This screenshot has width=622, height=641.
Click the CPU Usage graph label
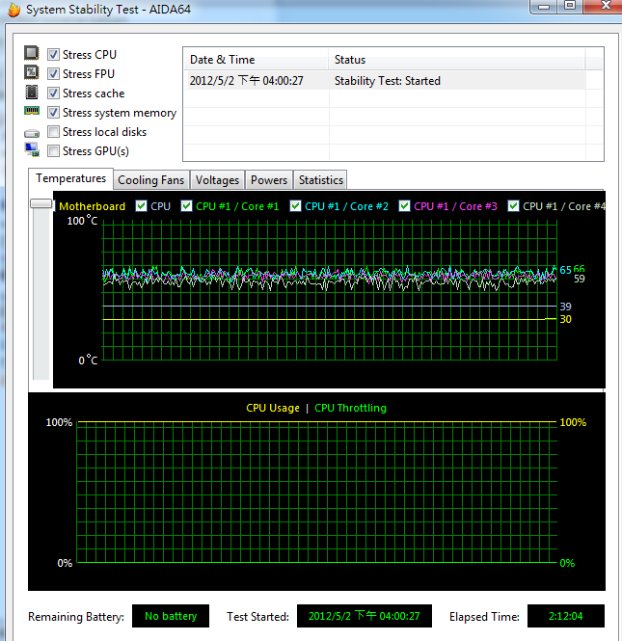tap(273, 408)
